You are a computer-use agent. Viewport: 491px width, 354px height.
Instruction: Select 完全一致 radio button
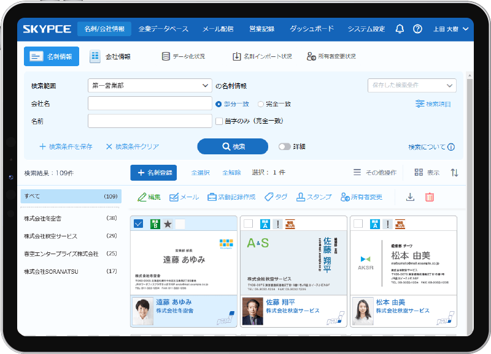(260, 104)
